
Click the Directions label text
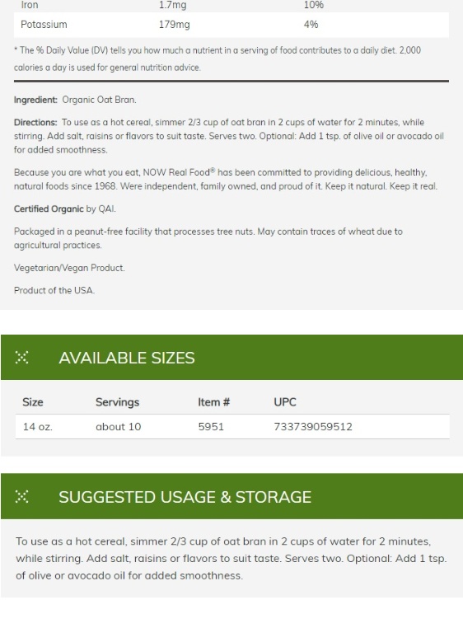pyautogui.click(x=35, y=122)
